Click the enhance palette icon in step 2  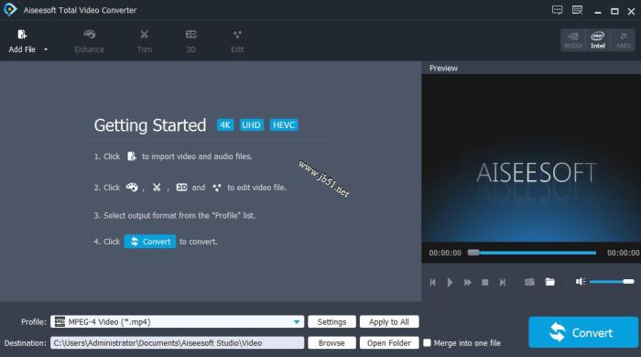point(132,188)
